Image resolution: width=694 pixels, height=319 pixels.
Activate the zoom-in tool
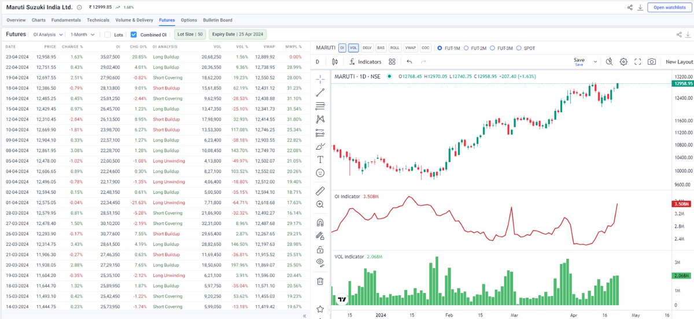point(320,205)
